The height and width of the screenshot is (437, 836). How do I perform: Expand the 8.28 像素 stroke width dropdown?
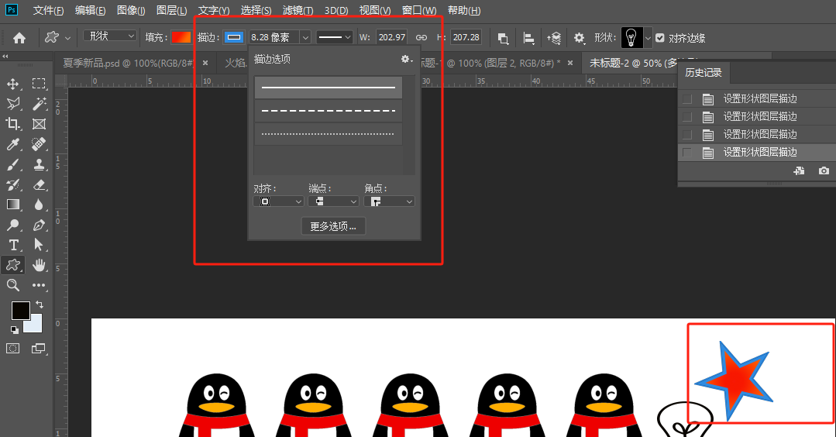tap(305, 37)
